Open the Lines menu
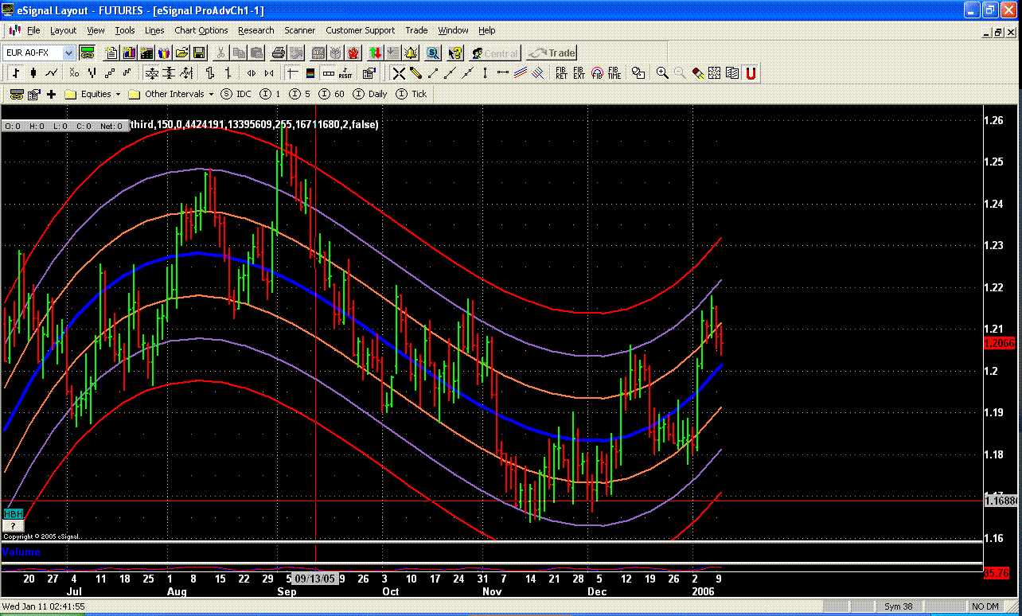Viewport: 1022px width, 616px height. click(154, 30)
